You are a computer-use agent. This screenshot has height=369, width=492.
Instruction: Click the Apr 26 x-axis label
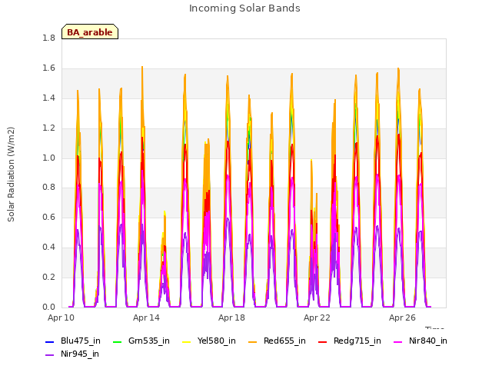tap(402, 317)
